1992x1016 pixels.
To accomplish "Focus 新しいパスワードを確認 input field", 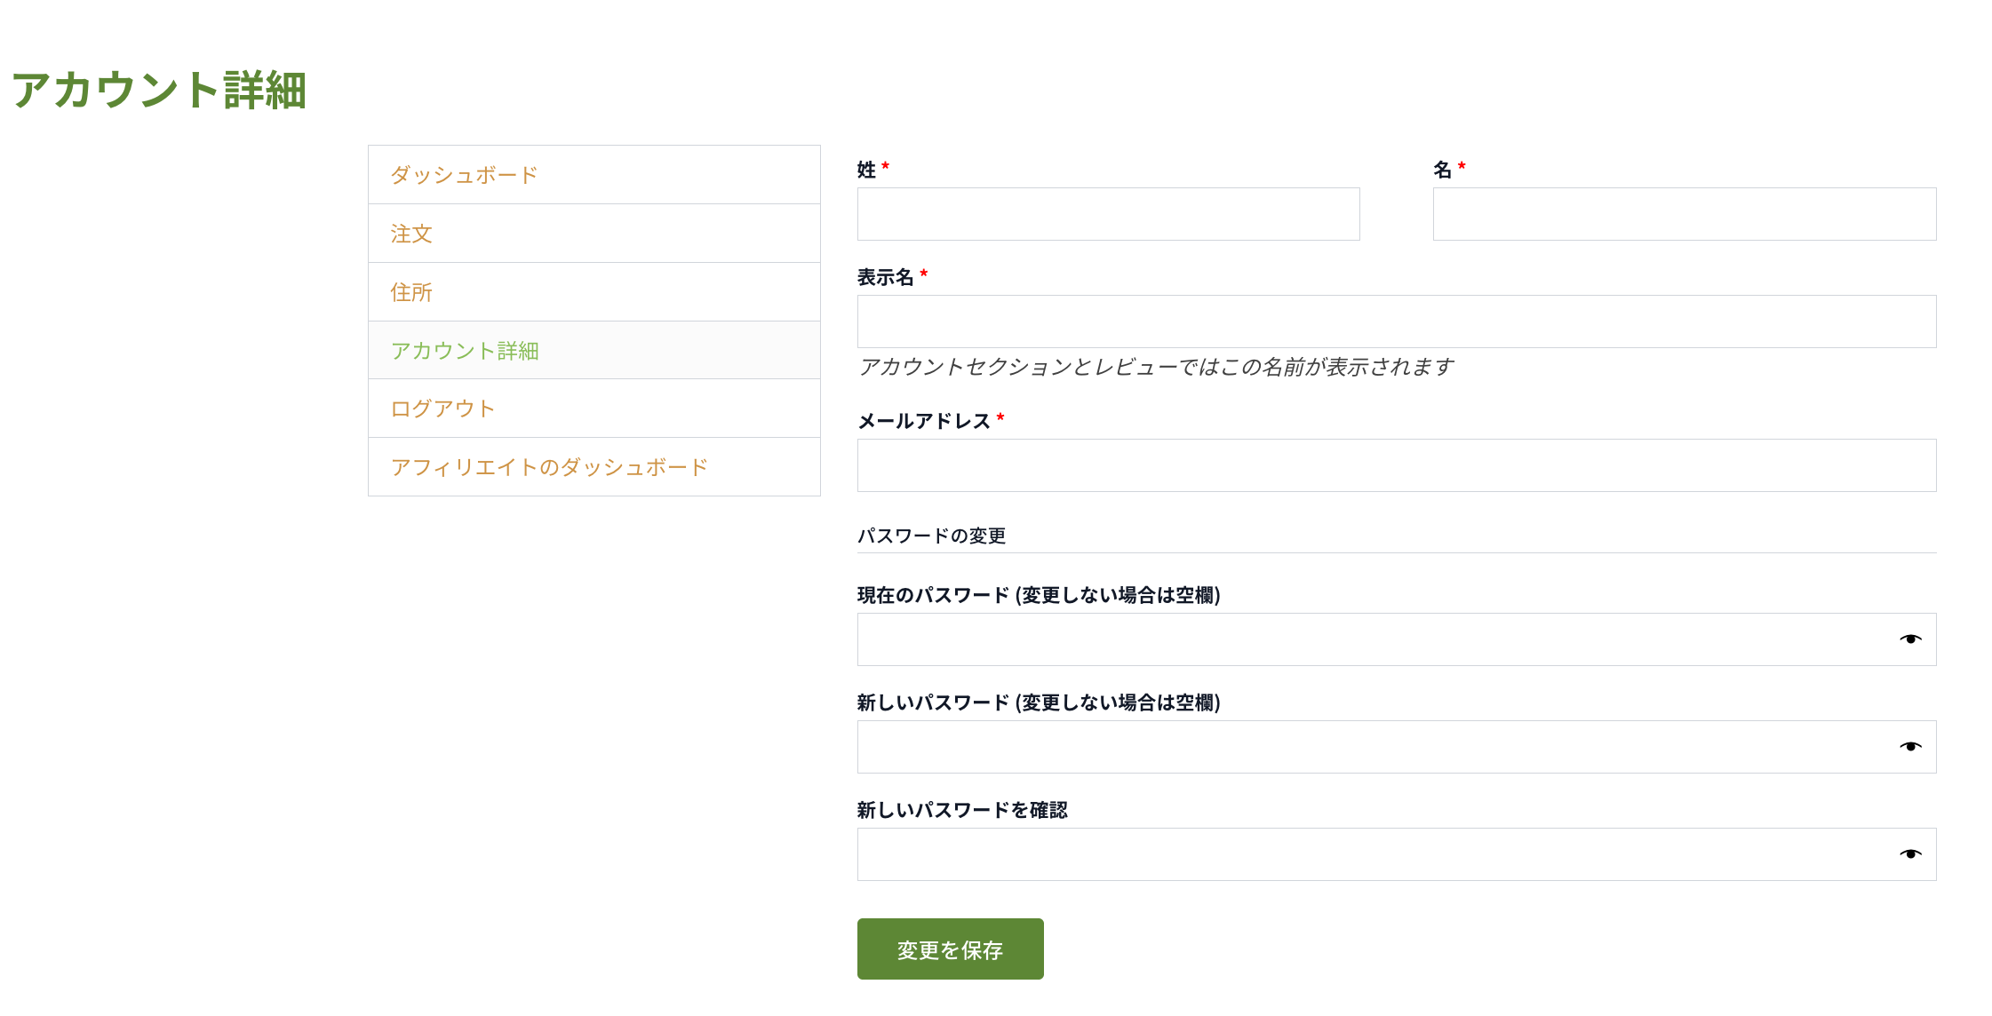I will coord(1368,854).
